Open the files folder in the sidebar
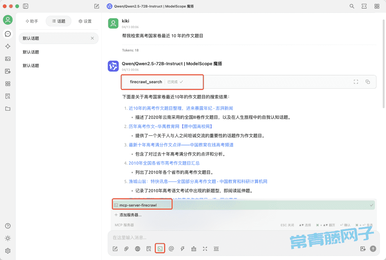The width and height of the screenshot is (386, 260). (x=8, y=109)
